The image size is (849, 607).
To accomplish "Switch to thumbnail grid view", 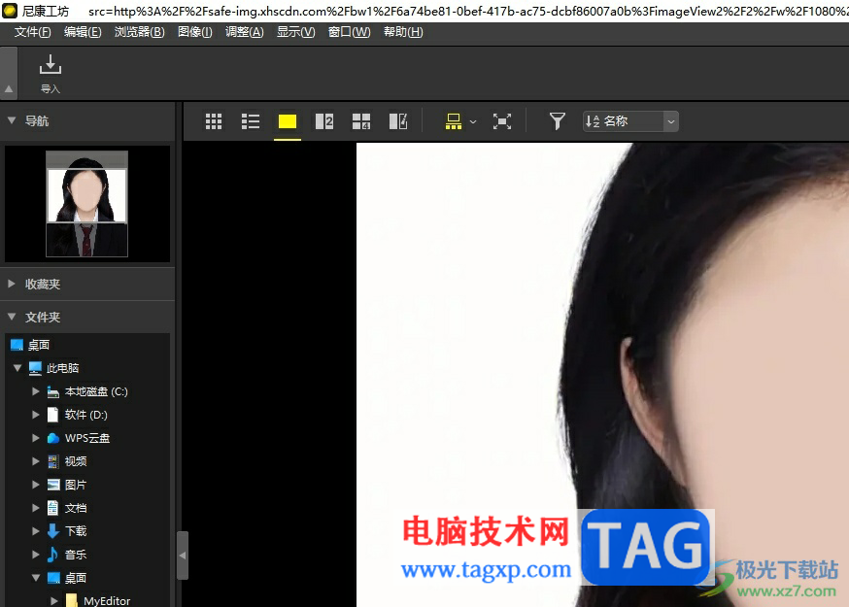I will (x=214, y=121).
